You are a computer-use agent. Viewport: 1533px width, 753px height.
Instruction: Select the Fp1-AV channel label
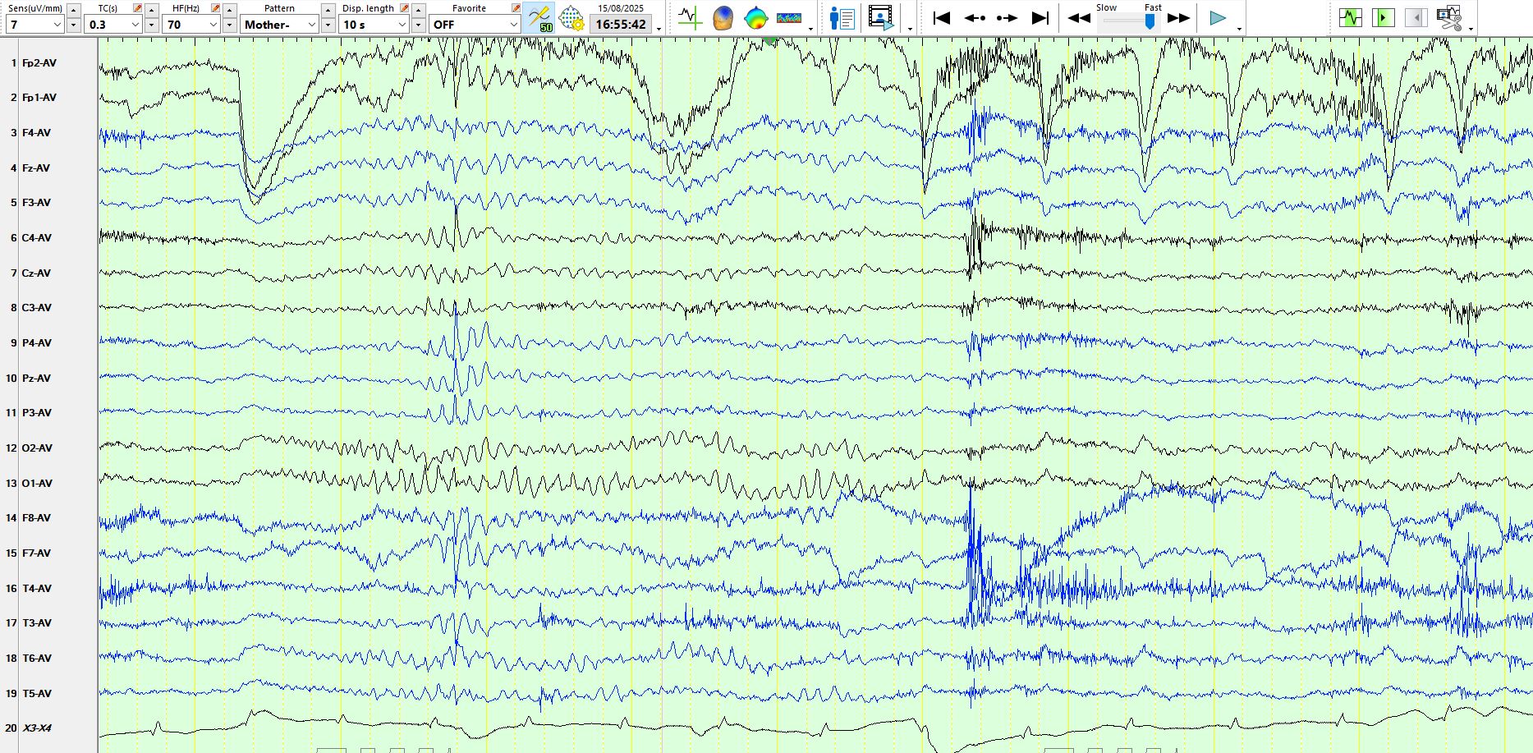coord(39,97)
